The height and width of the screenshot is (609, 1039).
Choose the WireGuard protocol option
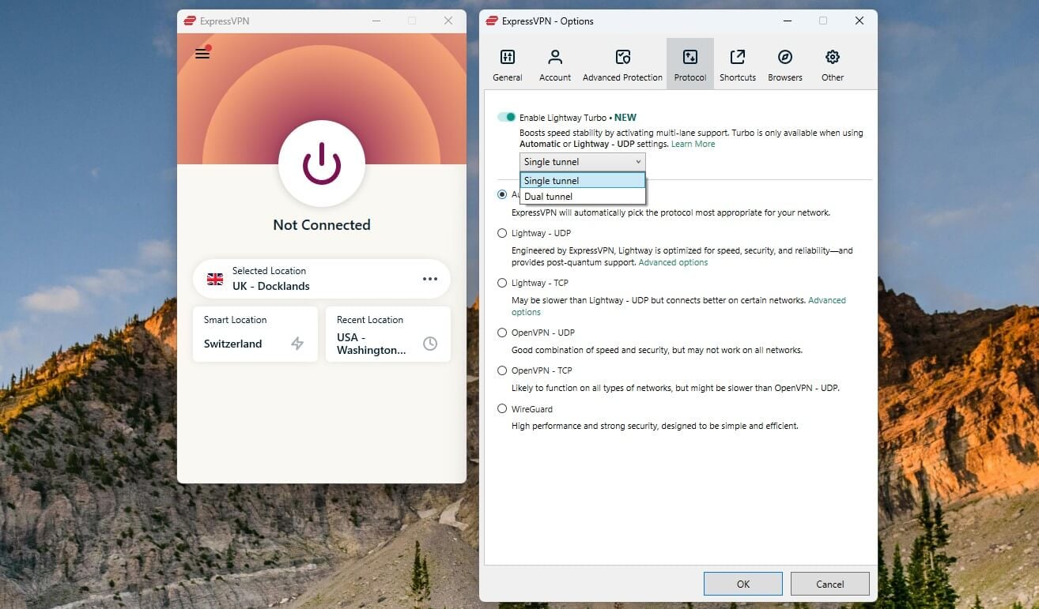[502, 408]
